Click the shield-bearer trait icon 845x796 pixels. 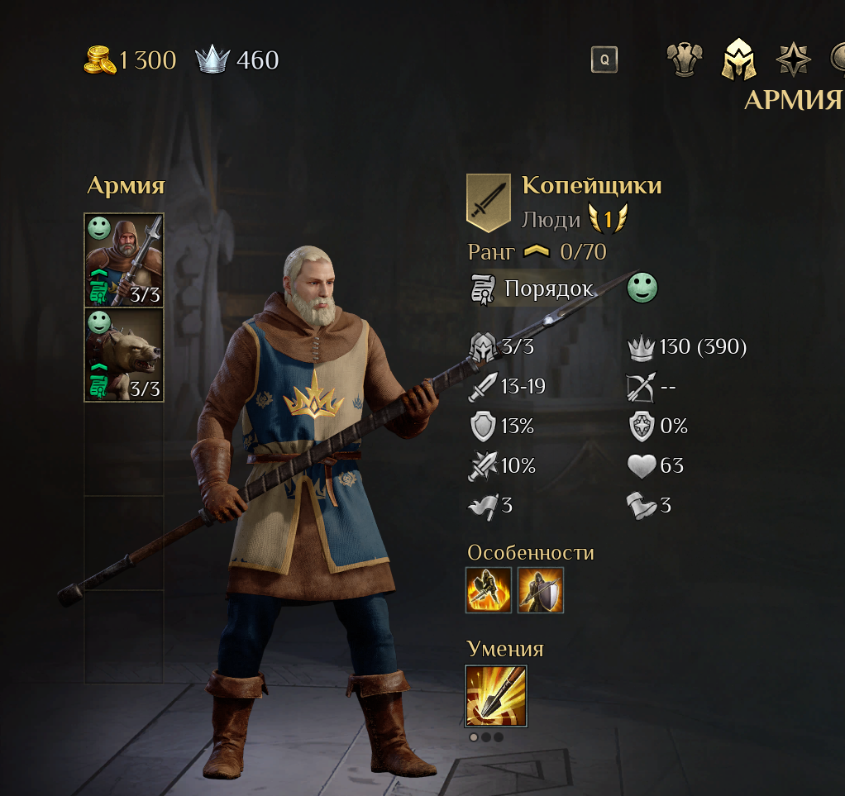(x=541, y=590)
